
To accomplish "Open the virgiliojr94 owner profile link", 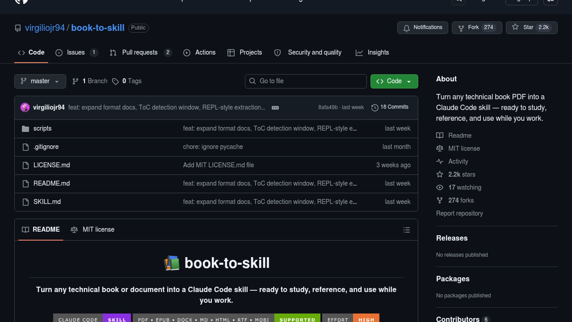I will click(45, 28).
